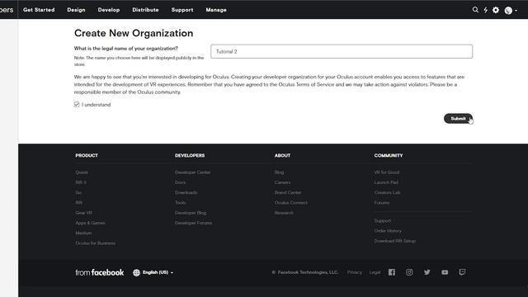Open the Support menu in top bar
Image resolution: width=528 pixels, height=297 pixels.
(182, 10)
